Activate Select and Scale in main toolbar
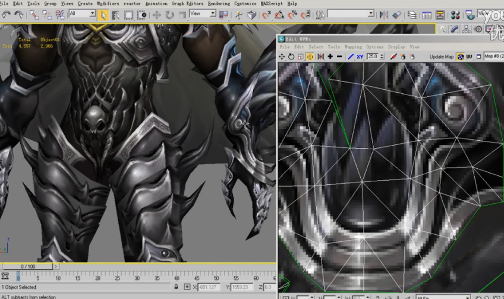 tap(182, 15)
